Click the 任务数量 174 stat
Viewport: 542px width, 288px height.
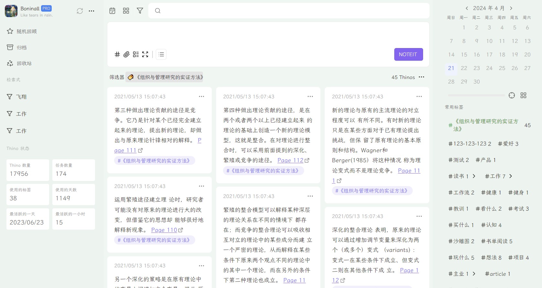[74, 170]
